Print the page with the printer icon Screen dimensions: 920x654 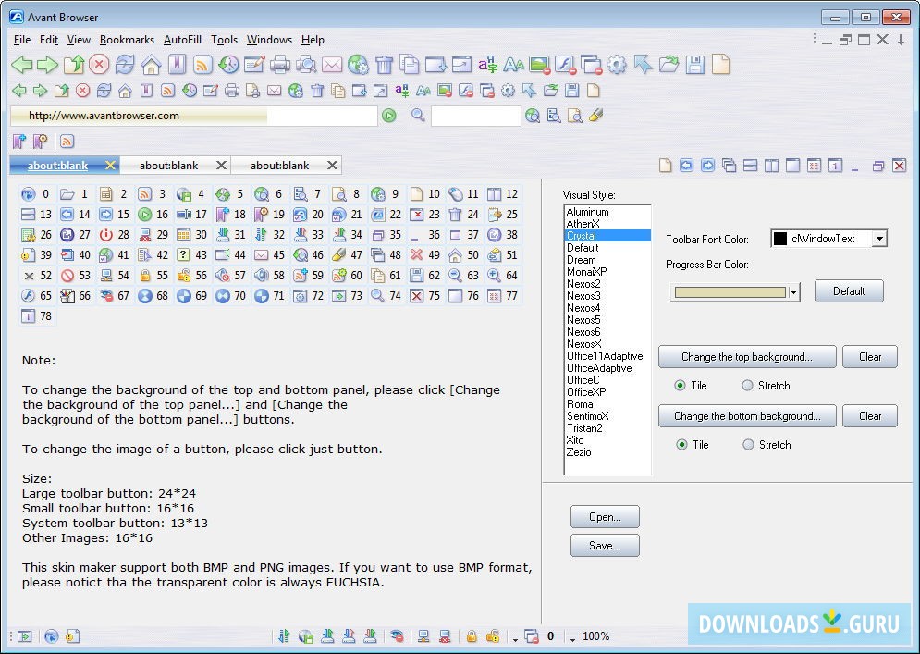click(282, 65)
